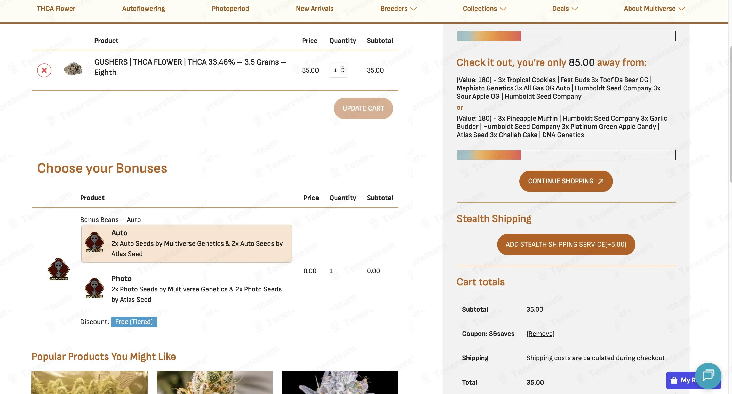Viewport: 732px width, 394px height.
Task: Click the alien logo in Auto option
Action: click(x=94, y=242)
